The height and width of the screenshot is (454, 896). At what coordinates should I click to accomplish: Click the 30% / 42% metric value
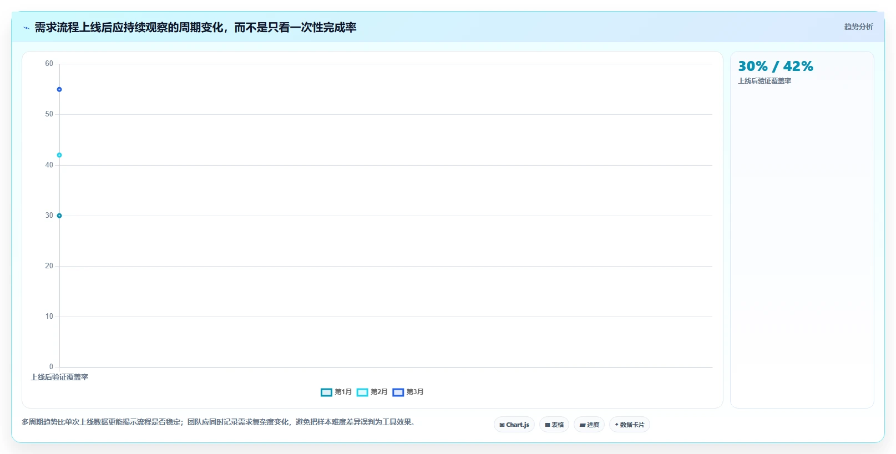[x=776, y=67]
